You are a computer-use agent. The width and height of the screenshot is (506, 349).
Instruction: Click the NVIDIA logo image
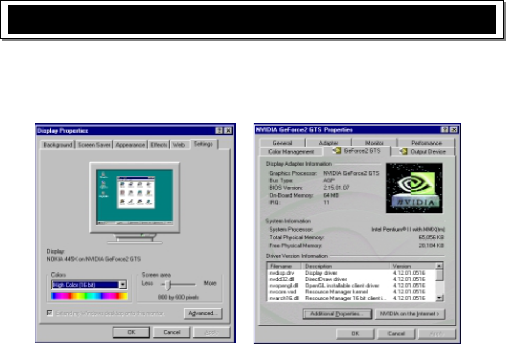pos(414,188)
